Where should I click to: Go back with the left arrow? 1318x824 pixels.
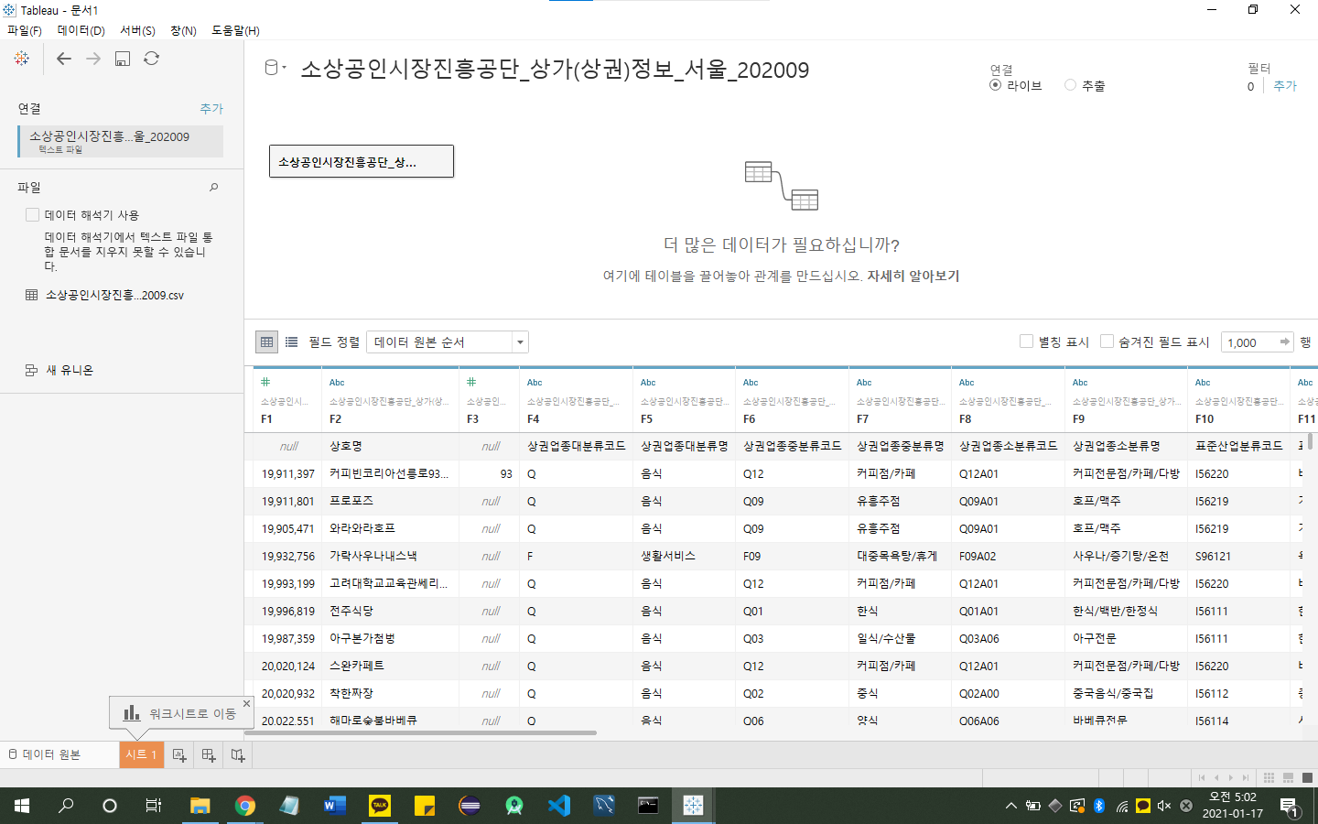[63, 59]
